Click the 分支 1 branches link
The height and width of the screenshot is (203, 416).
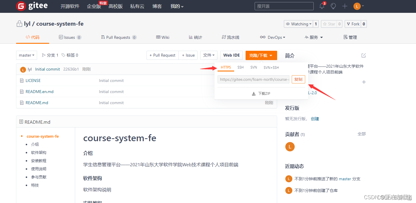[x=50, y=55]
